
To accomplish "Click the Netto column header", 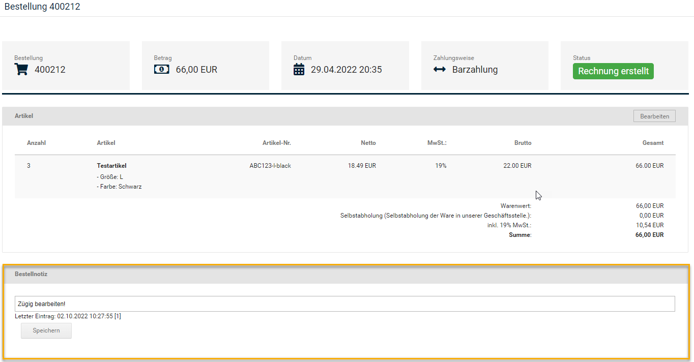I will 368,143.
